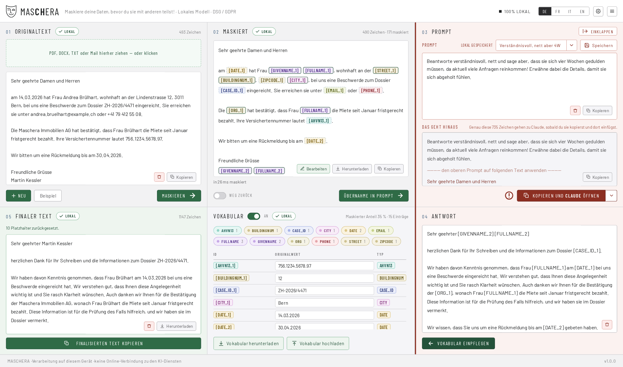Click the red warning exclamation icon
The height and width of the screenshot is (367, 623).
tap(509, 196)
